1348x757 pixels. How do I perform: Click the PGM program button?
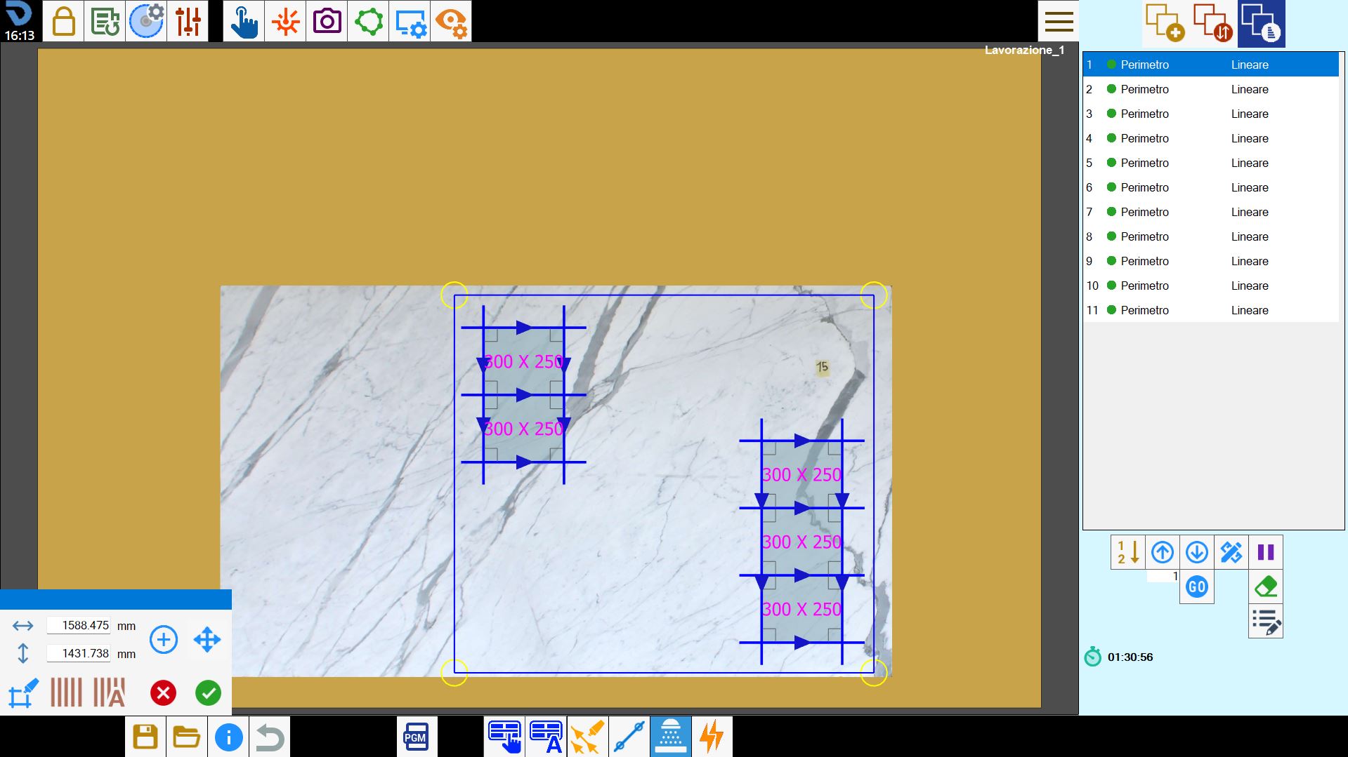tap(417, 737)
